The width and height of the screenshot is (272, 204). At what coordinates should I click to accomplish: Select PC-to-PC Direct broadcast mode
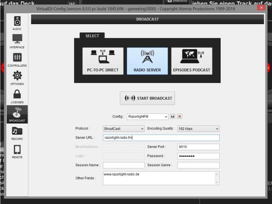click(x=103, y=61)
